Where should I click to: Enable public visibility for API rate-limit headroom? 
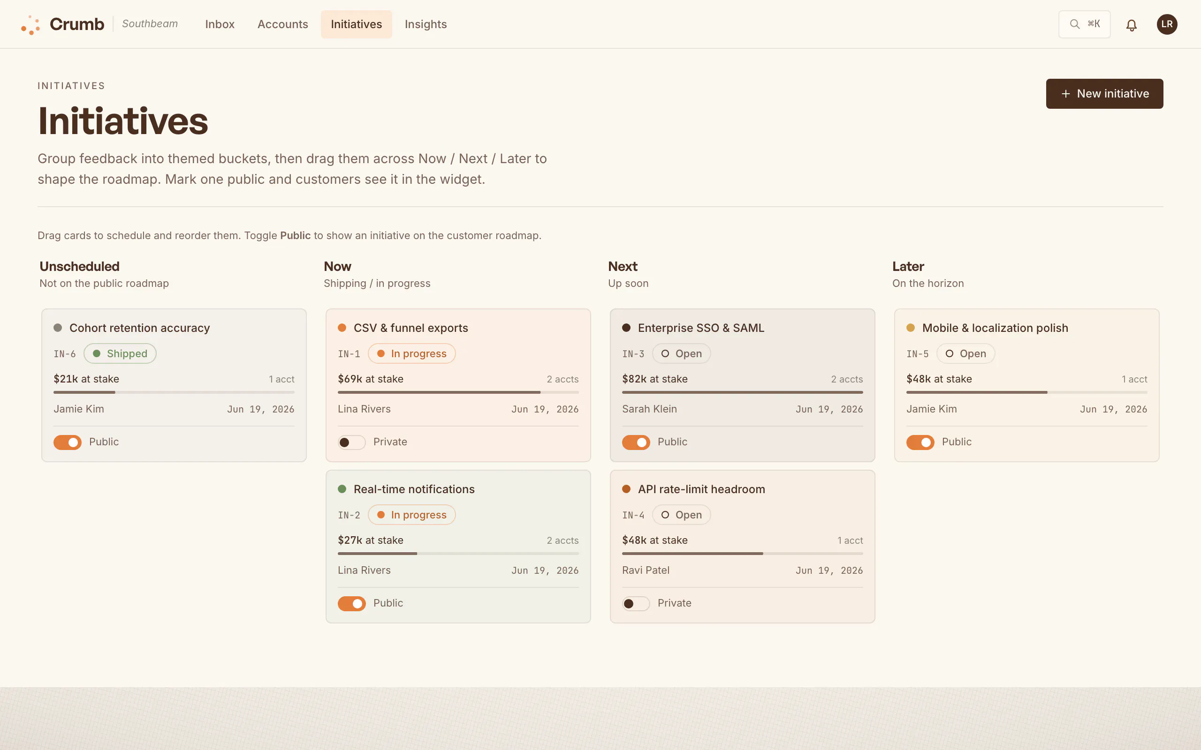pyautogui.click(x=636, y=603)
